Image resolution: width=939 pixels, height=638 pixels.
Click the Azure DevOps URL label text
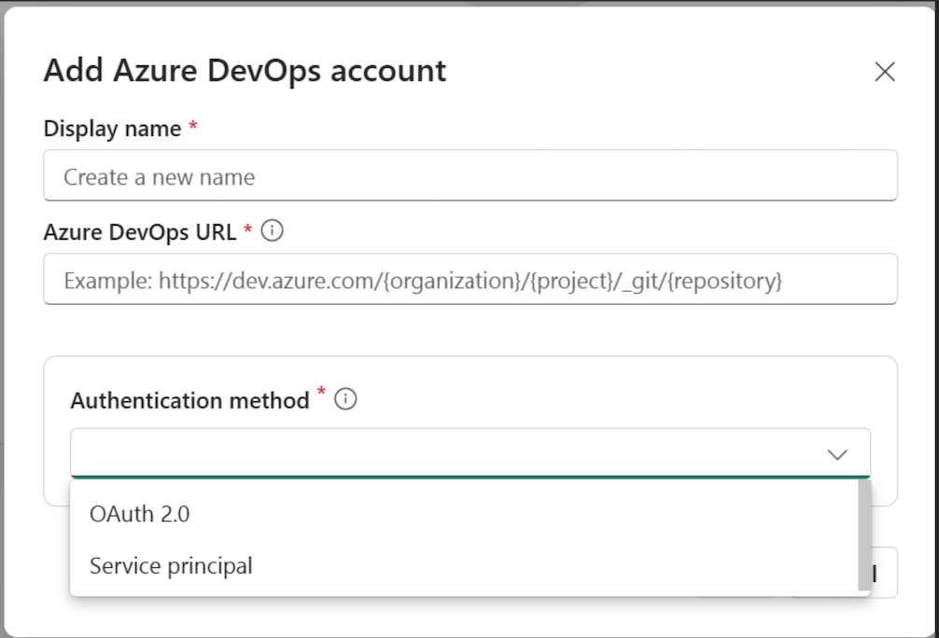(x=140, y=232)
